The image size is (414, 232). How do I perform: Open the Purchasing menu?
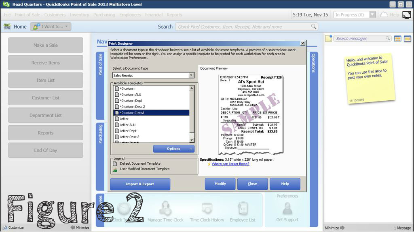point(104,15)
